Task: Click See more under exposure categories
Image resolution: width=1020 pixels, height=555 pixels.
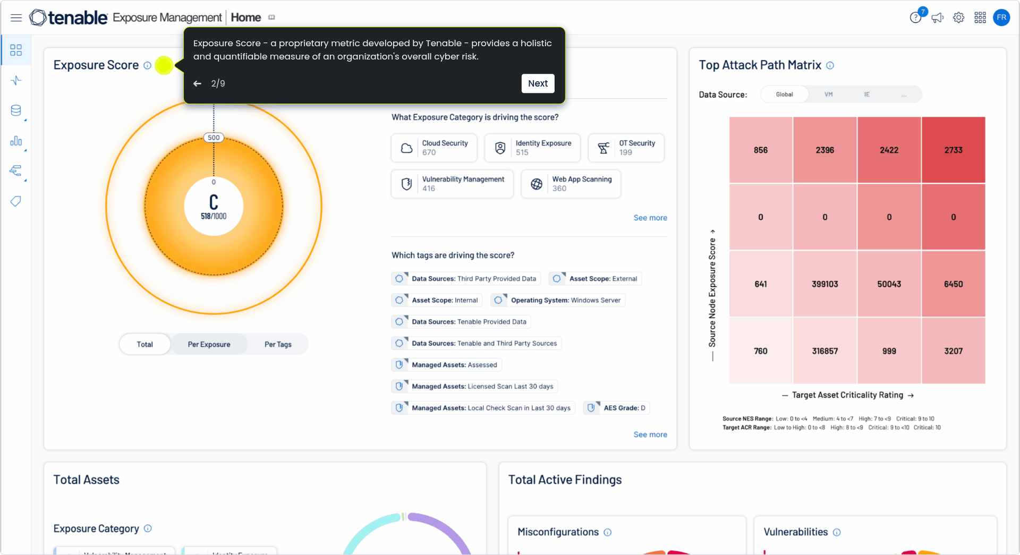Action: [x=650, y=218]
